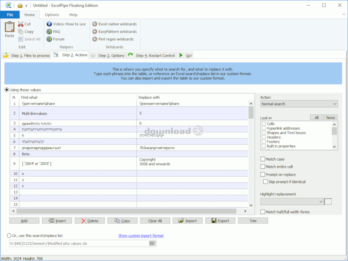Screen dimensions: 348x261
Task: Click the Paste icon in ribbon
Action: coord(9,29)
